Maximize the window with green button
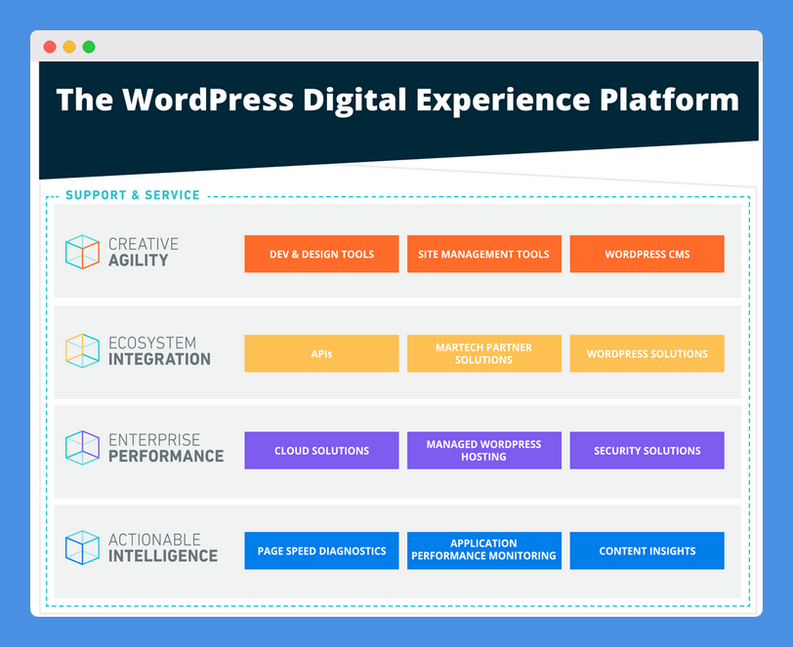The image size is (793, 647). 89,47
